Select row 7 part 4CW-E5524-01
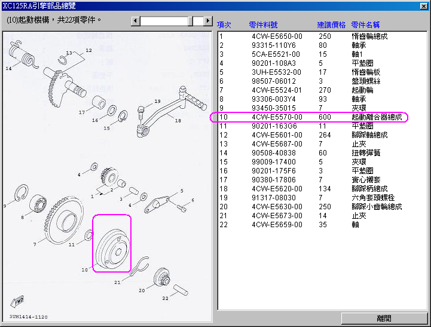 (x=322, y=90)
